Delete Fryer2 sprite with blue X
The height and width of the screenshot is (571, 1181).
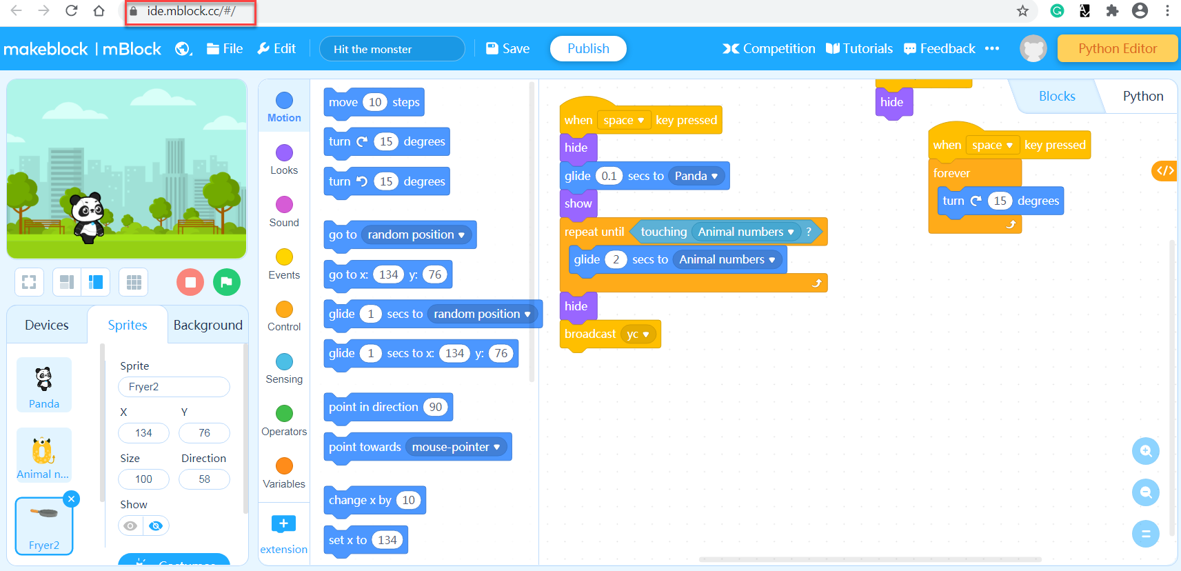[x=71, y=499]
